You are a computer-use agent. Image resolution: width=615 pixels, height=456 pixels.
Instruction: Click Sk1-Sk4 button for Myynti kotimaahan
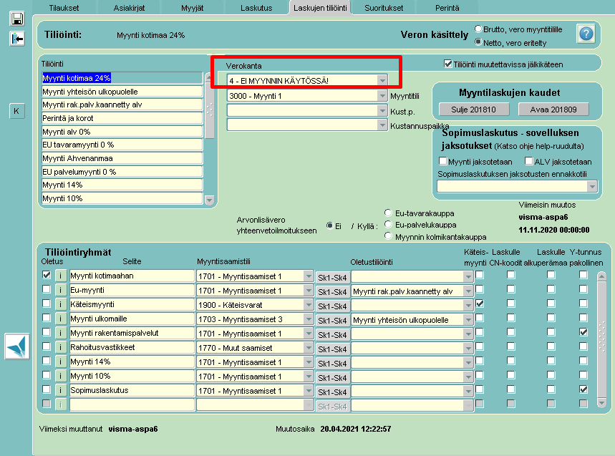[x=332, y=278]
